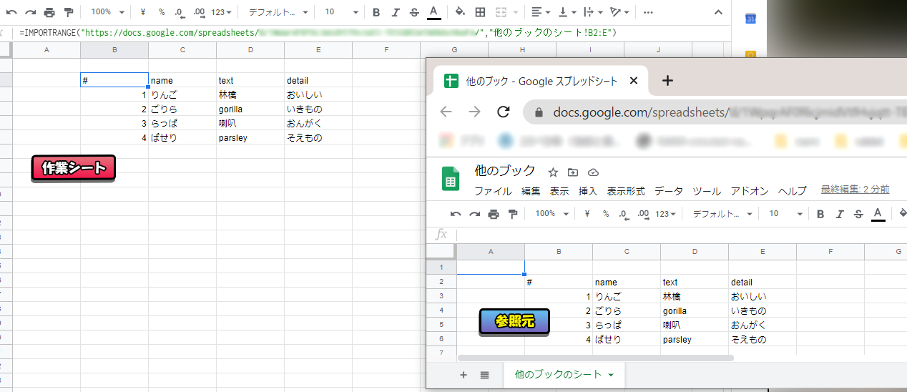Open the デフォルト font dropdown in 他のブック toolbar
The height and width of the screenshot is (392, 907).
pyautogui.click(x=723, y=213)
